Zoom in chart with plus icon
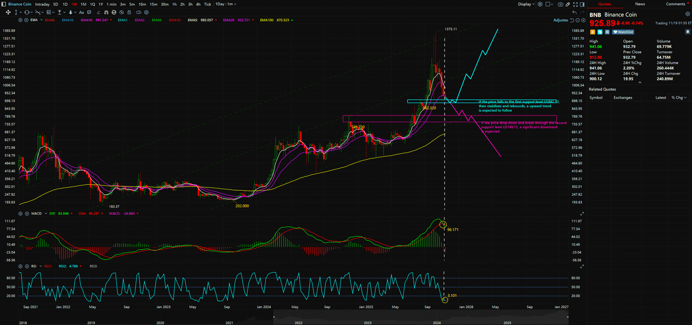This screenshot has height=325, width=692. coord(583,20)
